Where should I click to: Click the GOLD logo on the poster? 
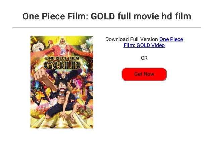pyautogui.click(x=62, y=65)
